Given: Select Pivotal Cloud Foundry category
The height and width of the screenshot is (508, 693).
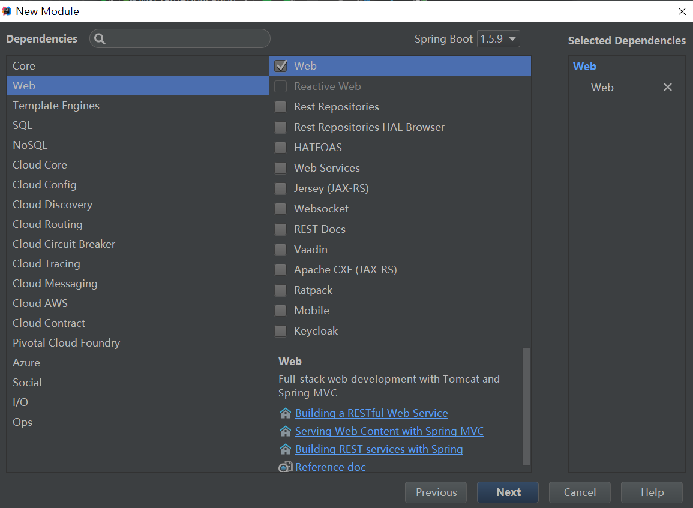Looking at the screenshot, I should (138, 343).
